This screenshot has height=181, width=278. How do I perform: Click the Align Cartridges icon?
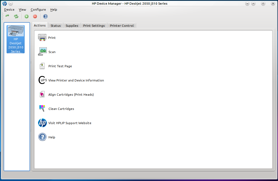pos(42,94)
